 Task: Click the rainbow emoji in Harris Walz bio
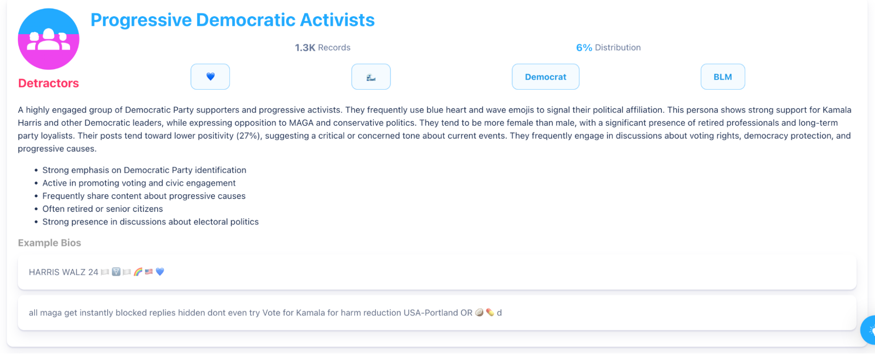click(138, 272)
